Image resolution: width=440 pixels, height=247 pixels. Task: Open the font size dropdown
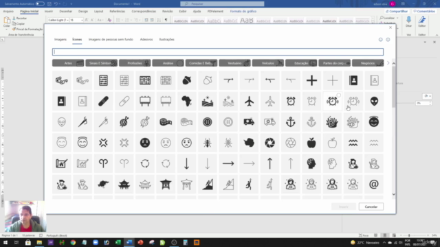[x=82, y=20]
